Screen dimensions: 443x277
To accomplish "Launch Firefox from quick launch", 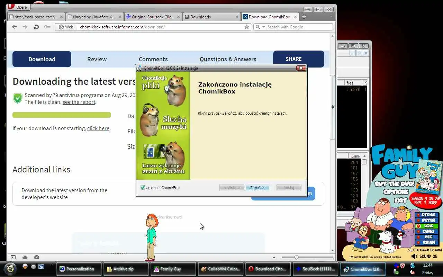I will click(25, 266).
